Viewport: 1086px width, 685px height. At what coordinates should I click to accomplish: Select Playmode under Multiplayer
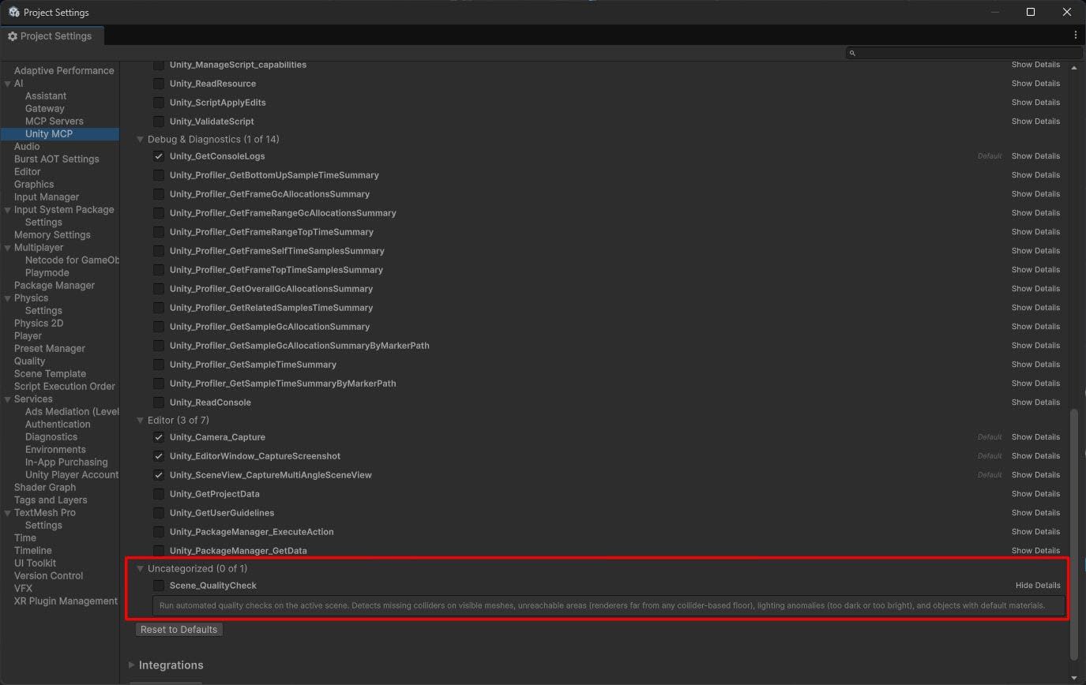(47, 273)
